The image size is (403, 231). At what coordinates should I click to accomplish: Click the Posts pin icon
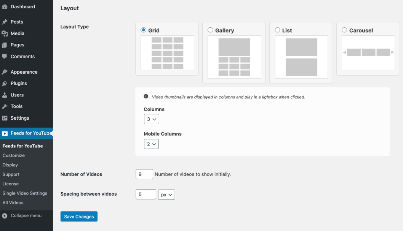(5, 22)
